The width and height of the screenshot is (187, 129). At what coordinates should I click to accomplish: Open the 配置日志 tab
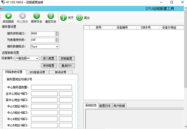click(105, 106)
